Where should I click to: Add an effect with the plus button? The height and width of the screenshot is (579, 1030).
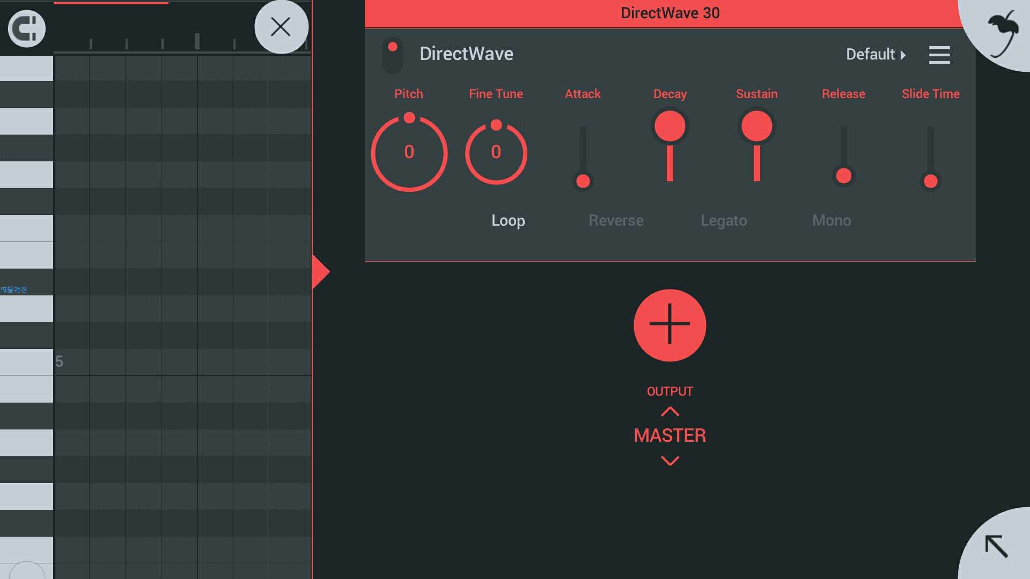pos(670,325)
